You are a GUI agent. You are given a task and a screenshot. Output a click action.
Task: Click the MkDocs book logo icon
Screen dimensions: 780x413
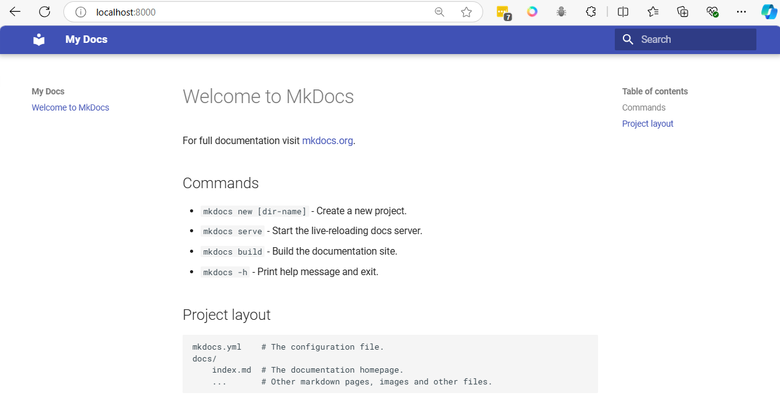point(39,40)
